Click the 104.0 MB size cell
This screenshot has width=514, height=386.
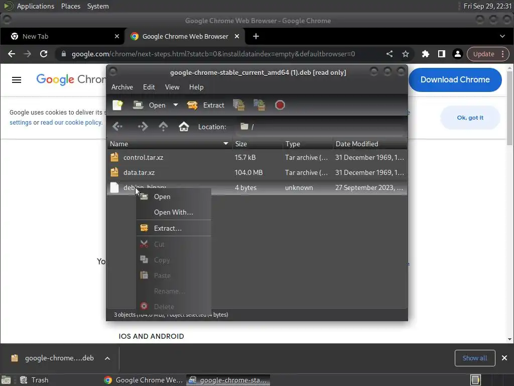click(248, 173)
